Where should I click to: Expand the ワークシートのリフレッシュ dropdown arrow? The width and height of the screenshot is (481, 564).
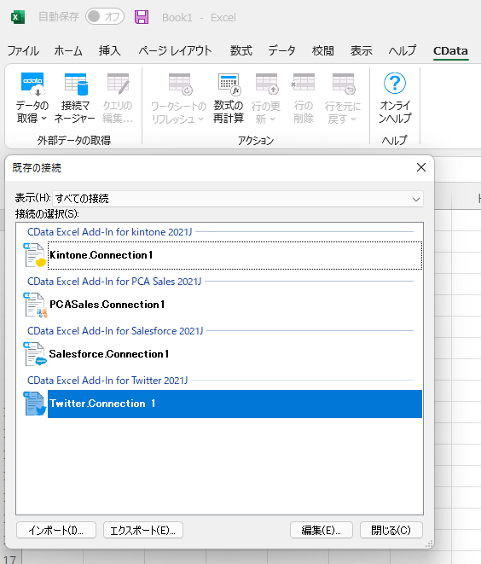click(x=201, y=119)
